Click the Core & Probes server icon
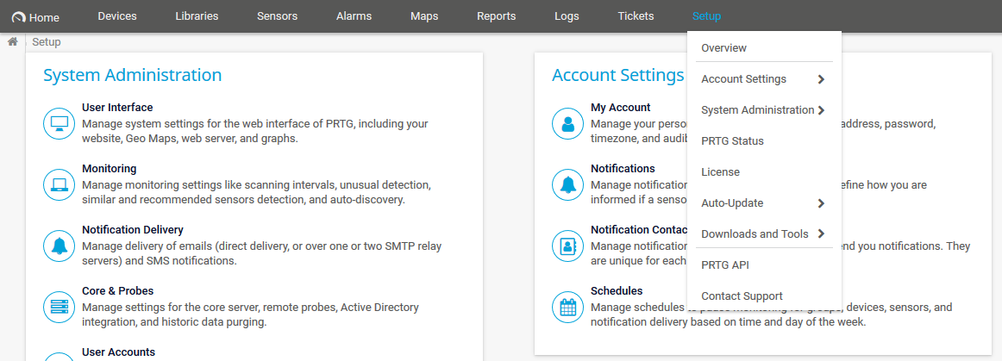Viewport: 1002px width, 361px height. tap(59, 308)
